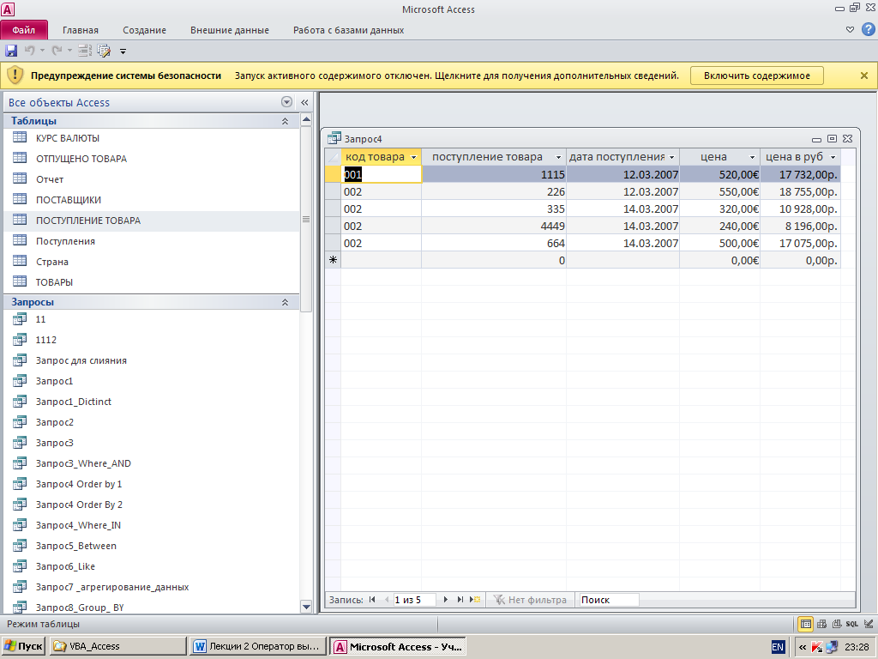
Task: Click the Redo icon in quick access toolbar
Action: [57, 51]
